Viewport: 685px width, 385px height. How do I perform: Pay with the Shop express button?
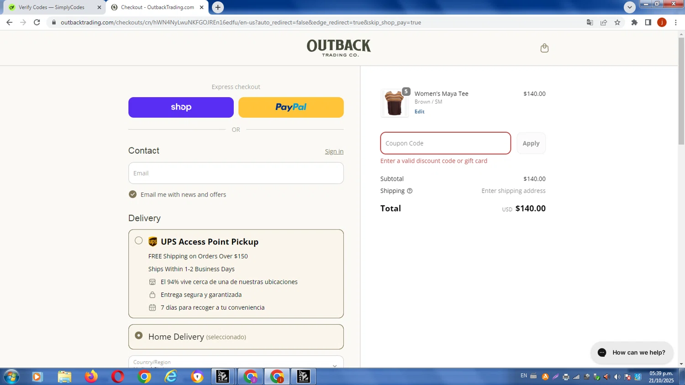click(x=181, y=107)
